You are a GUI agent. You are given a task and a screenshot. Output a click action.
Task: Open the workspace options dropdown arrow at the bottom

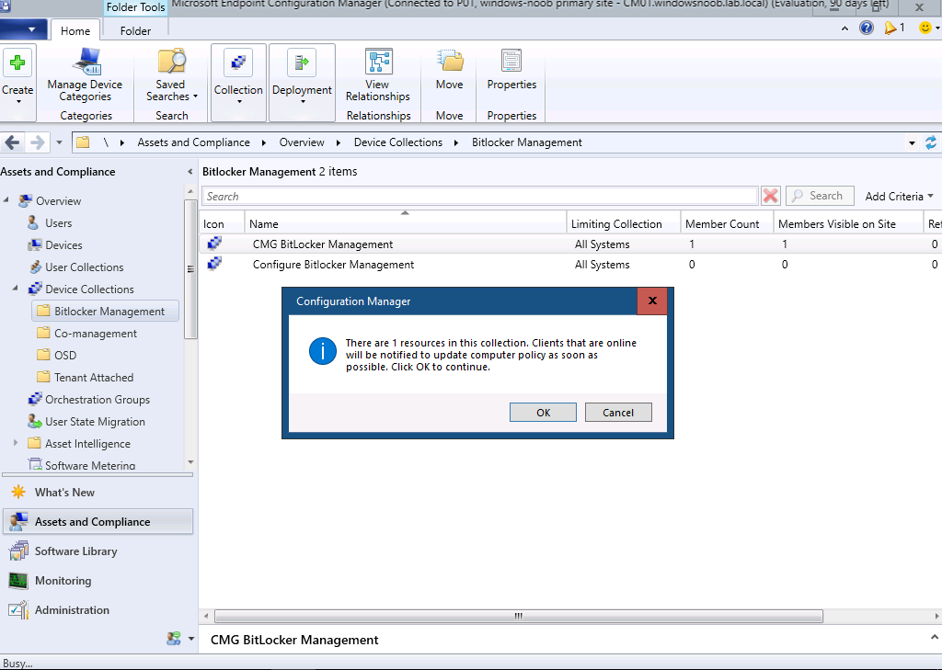pos(191,639)
